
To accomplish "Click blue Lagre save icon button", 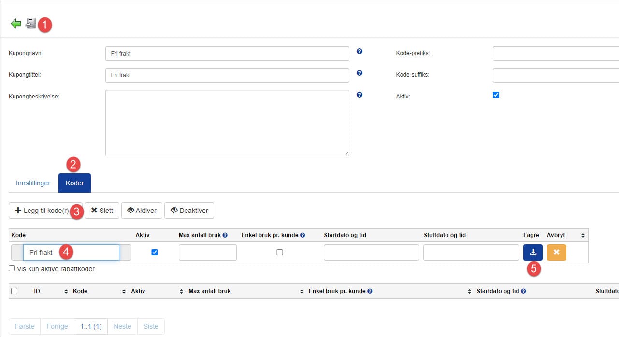I will 533,252.
